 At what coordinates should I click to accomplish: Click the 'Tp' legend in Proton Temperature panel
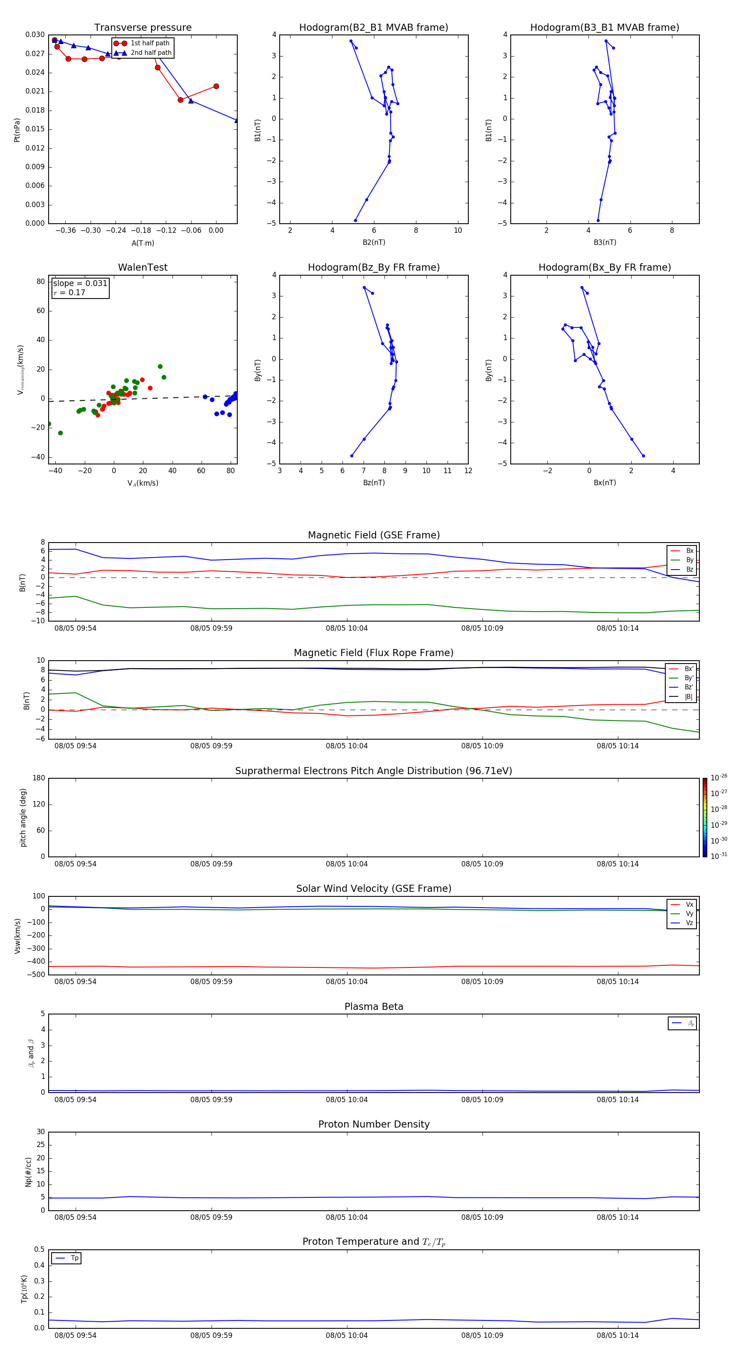[66, 1258]
